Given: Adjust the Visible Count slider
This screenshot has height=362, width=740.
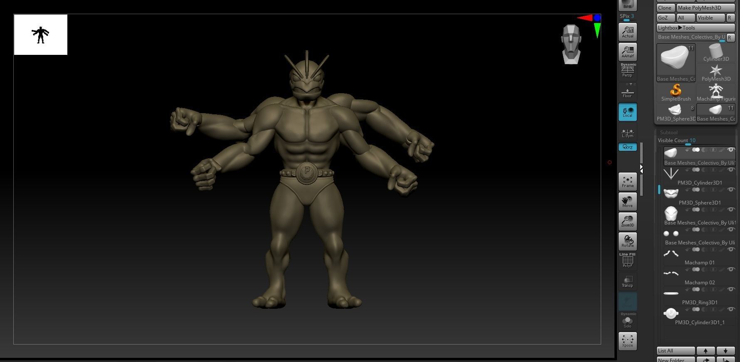Looking at the screenshot, I should coord(696,141).
